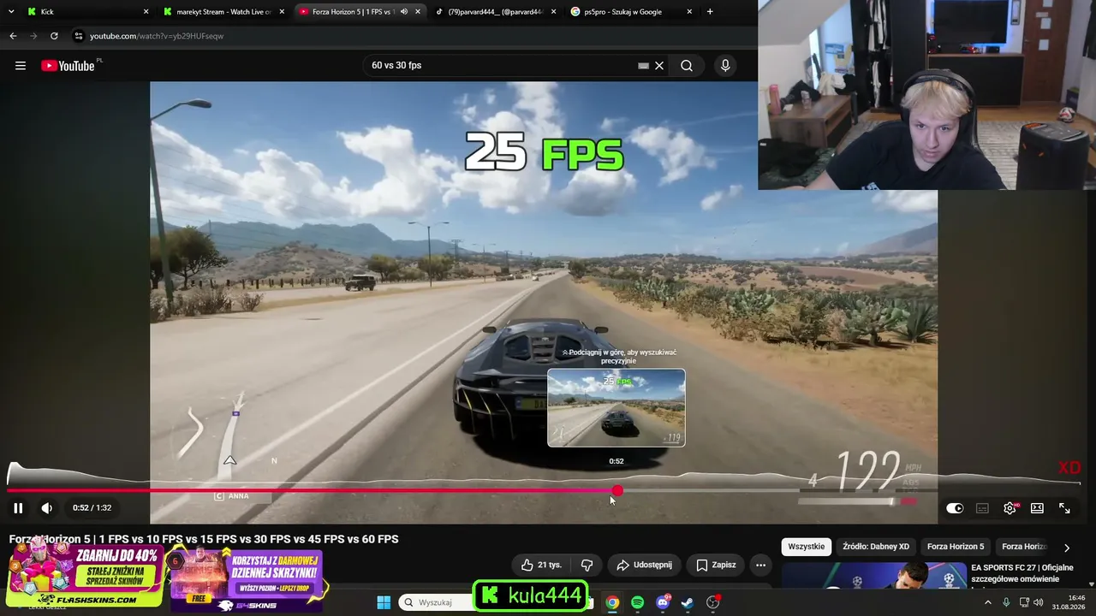The height and width of the screenshot is (616, 1096).
Task: Submit the search with the magnifier button
Action: (687, 66)
